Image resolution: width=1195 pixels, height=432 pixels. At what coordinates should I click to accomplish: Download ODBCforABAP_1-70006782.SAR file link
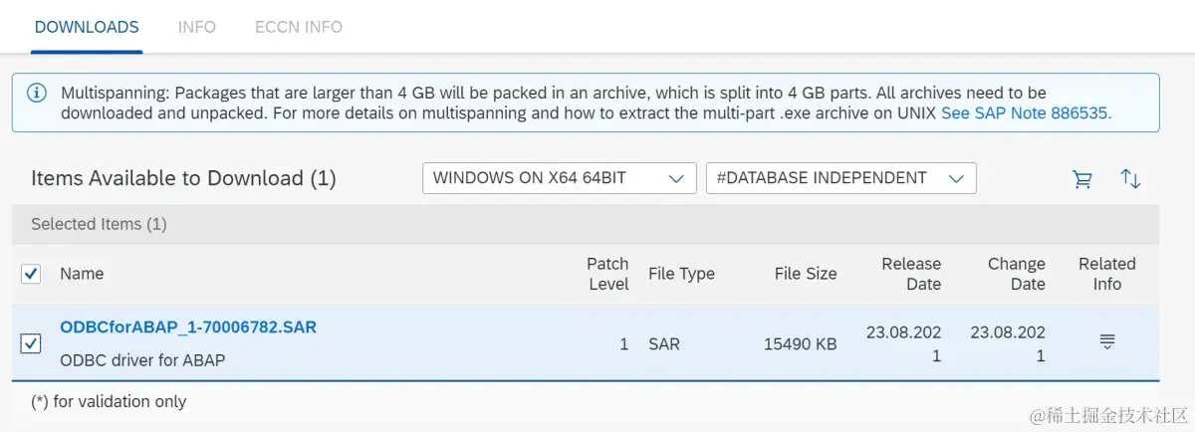click(188, 326)
